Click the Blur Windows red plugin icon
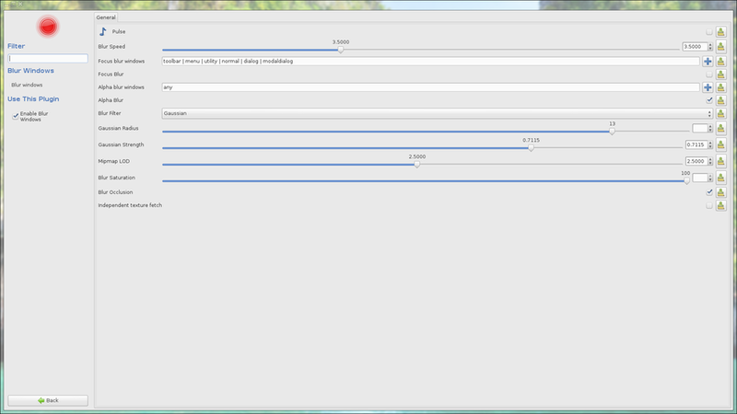Image resolution: width=737 pixels, height=414 pixels. pos(48,27)
